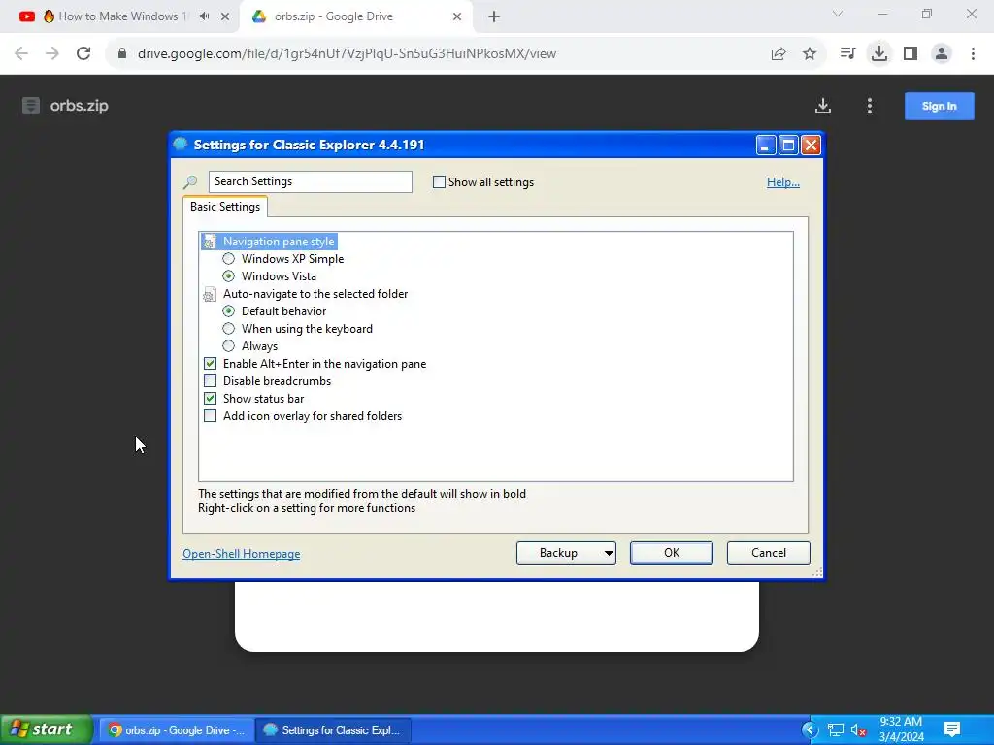
Task: Open the media control icon
Action: click(847, 54)
